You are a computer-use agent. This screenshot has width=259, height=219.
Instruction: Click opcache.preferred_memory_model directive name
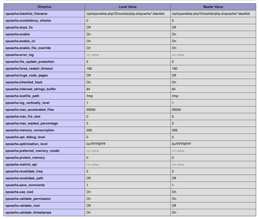[32, 151]
